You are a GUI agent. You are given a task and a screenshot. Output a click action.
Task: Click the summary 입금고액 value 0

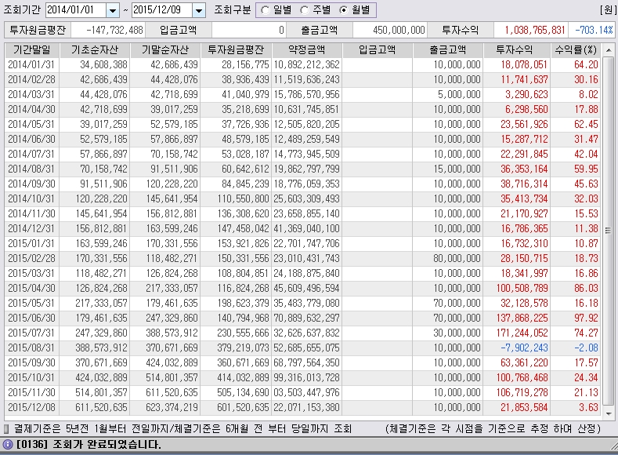(249, 30)
